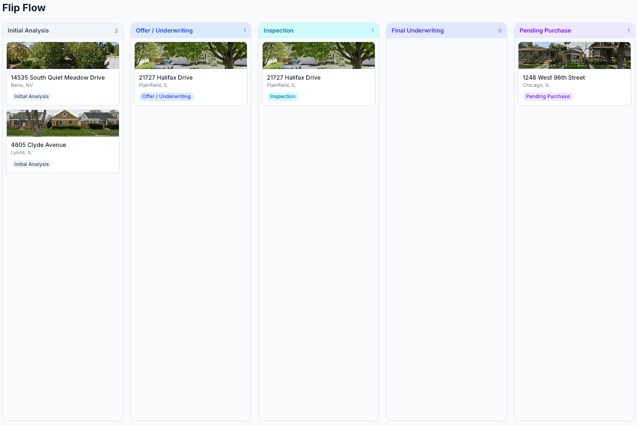The width and height of the screenshot is (638, 425).
Task: Open the 21727 Halifax Drive photo in Offer / Underwriting
Action: [190, 56]
